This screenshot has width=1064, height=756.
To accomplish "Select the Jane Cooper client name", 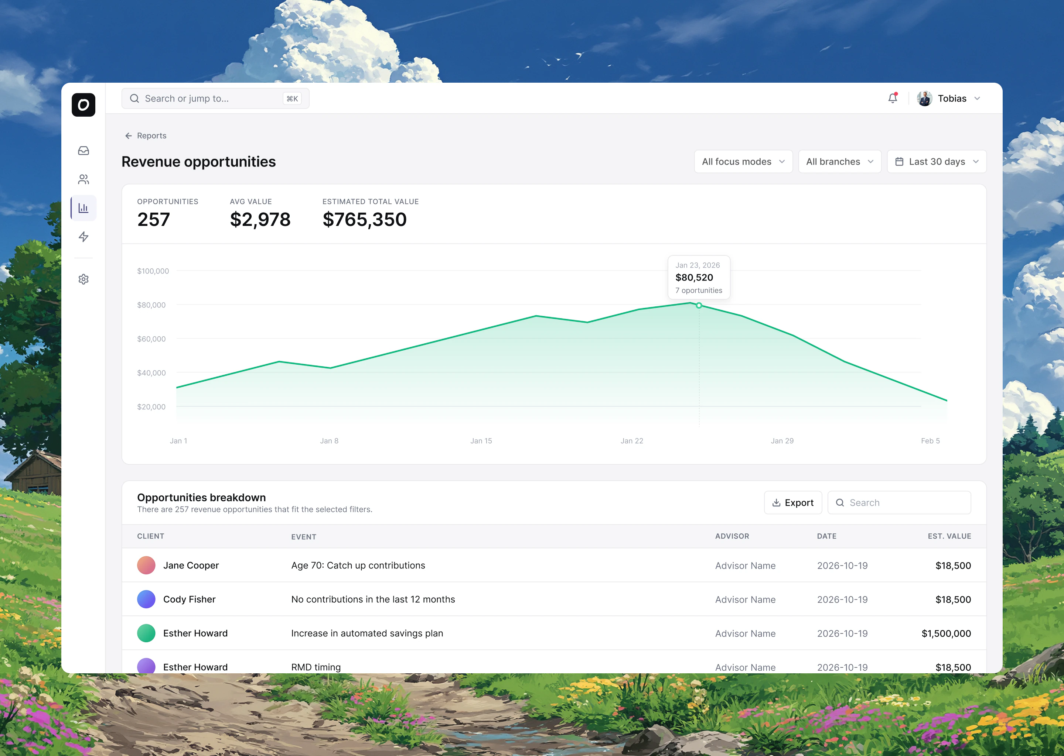I will click(x=191, y=565).
